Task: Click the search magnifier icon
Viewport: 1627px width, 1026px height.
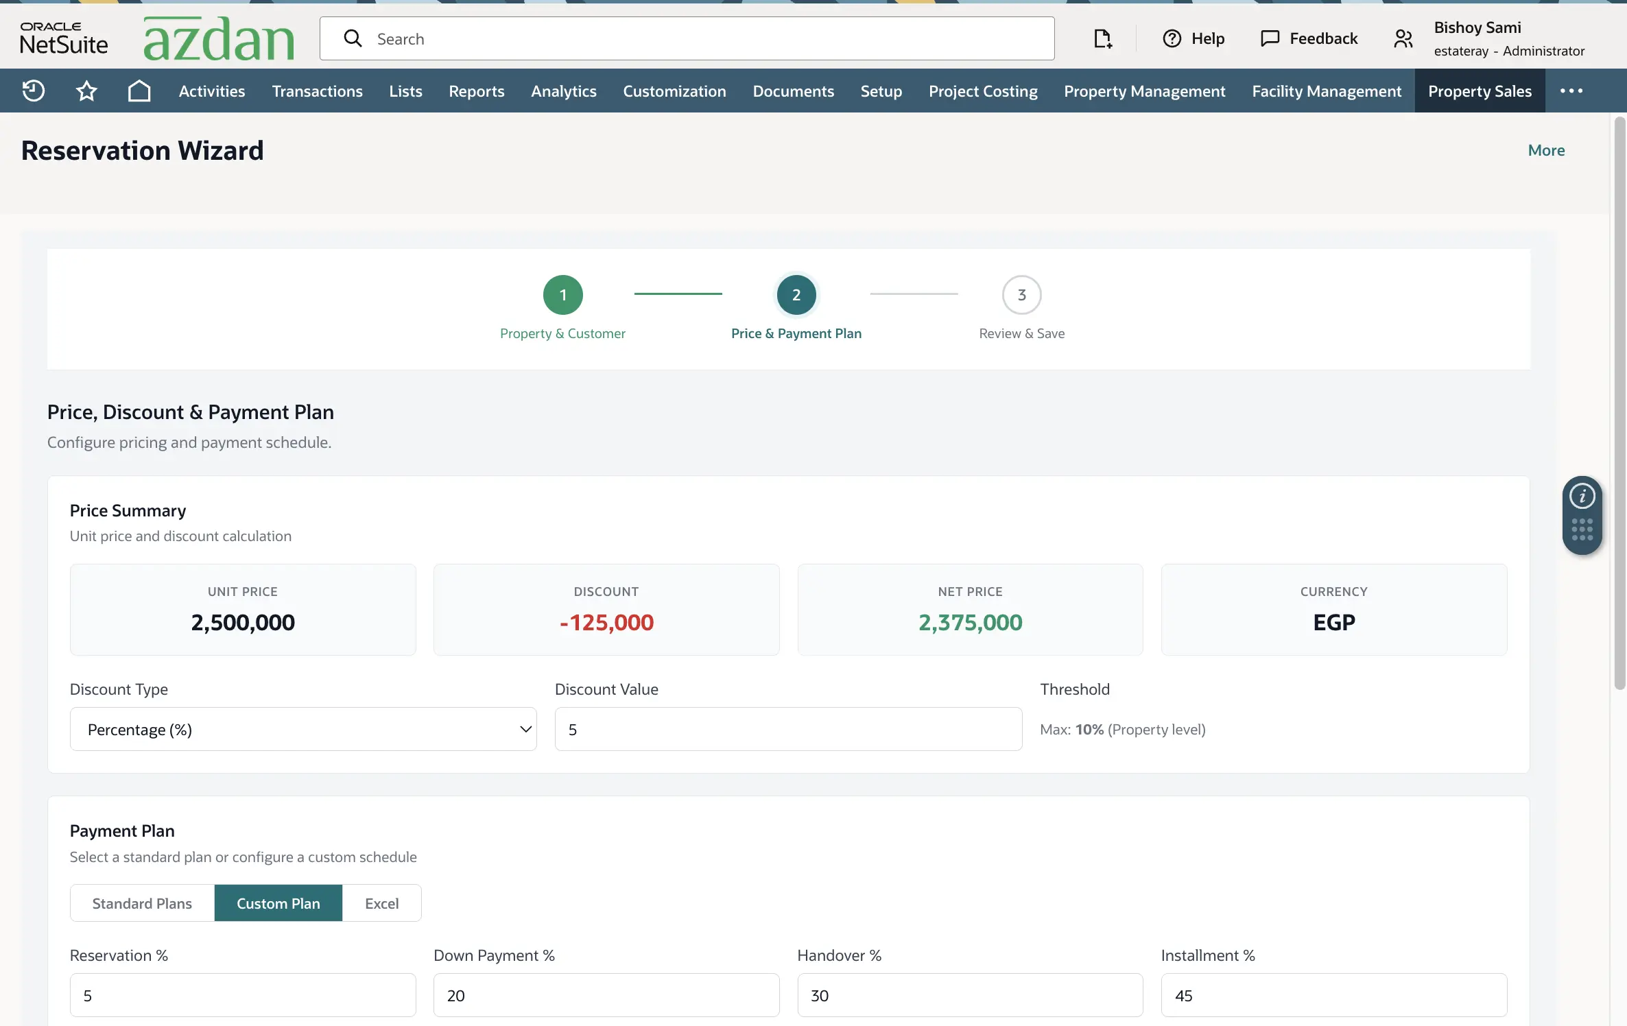Action: 353,38
